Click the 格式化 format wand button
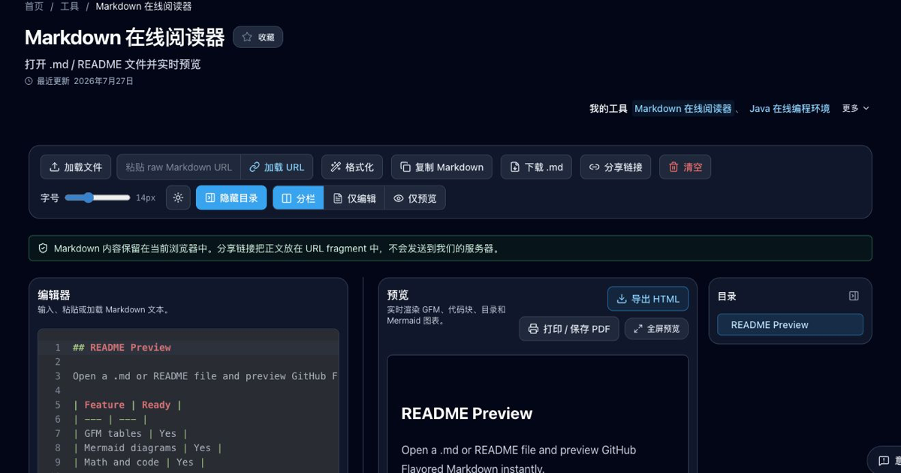 click(352, 167)
